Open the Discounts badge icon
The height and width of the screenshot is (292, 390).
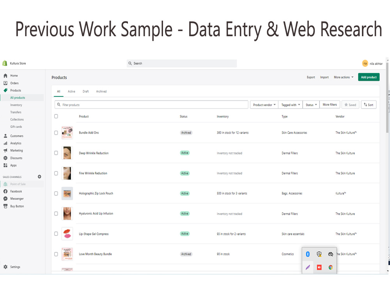coord(5,158)
